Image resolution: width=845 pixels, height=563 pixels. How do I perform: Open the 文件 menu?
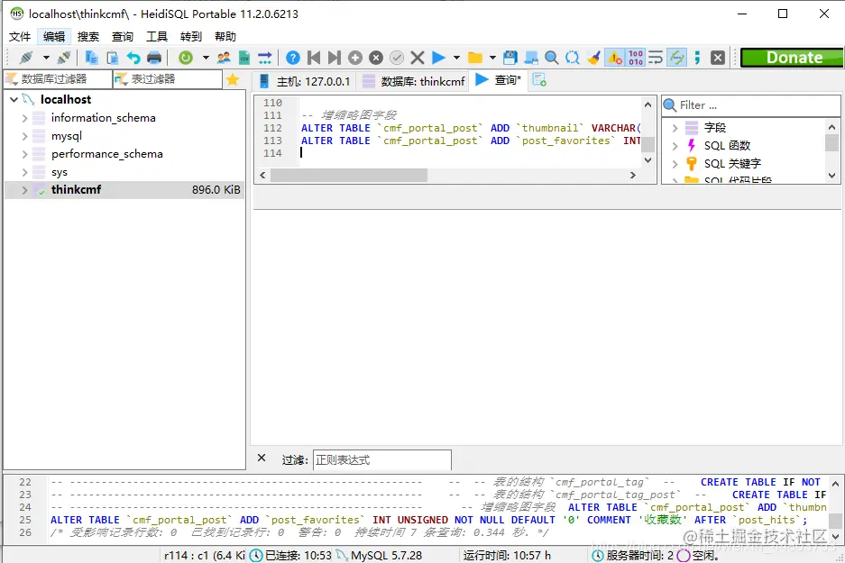click(x=20, y=37)
